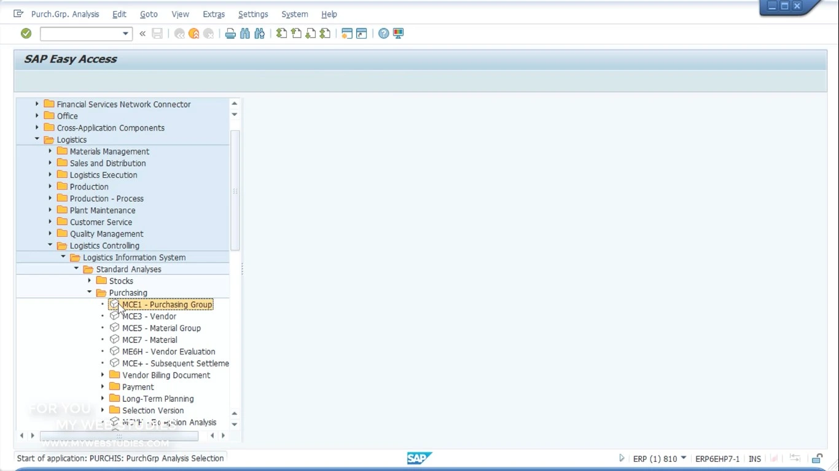Screen dimensions: 839x471
Task: Select MCE+ - Subsequent Settlement transaction
Action: pos(176,363)
